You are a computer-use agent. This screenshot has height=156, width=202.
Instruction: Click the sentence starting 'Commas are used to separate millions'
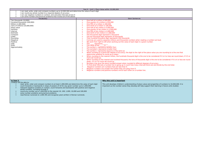click(124, 40)
